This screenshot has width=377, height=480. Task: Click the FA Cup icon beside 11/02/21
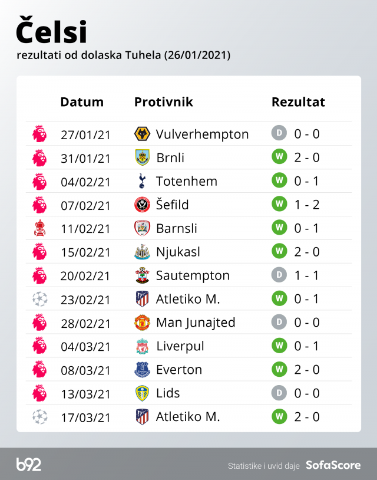[x=39, y=228]
